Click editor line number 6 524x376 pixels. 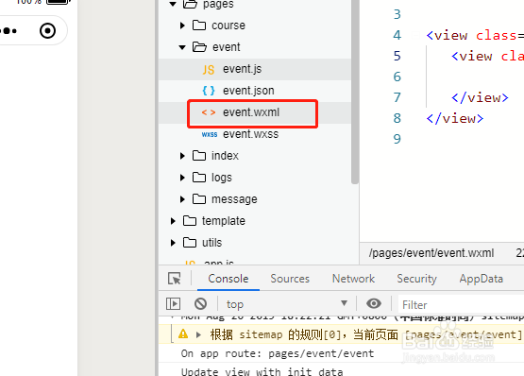point(397,77)
